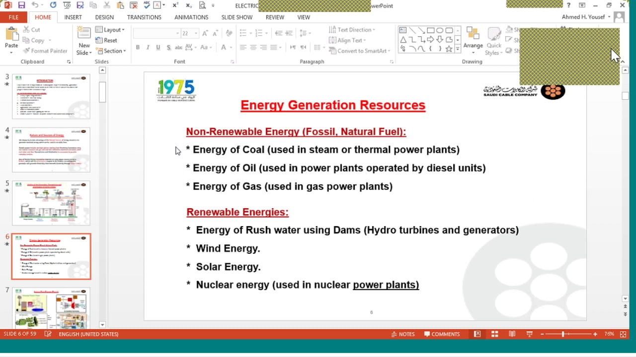The width and height of the screenshot is (636, 357).
Task: Decrease list indent level
Action: click(x=278, y=33)
